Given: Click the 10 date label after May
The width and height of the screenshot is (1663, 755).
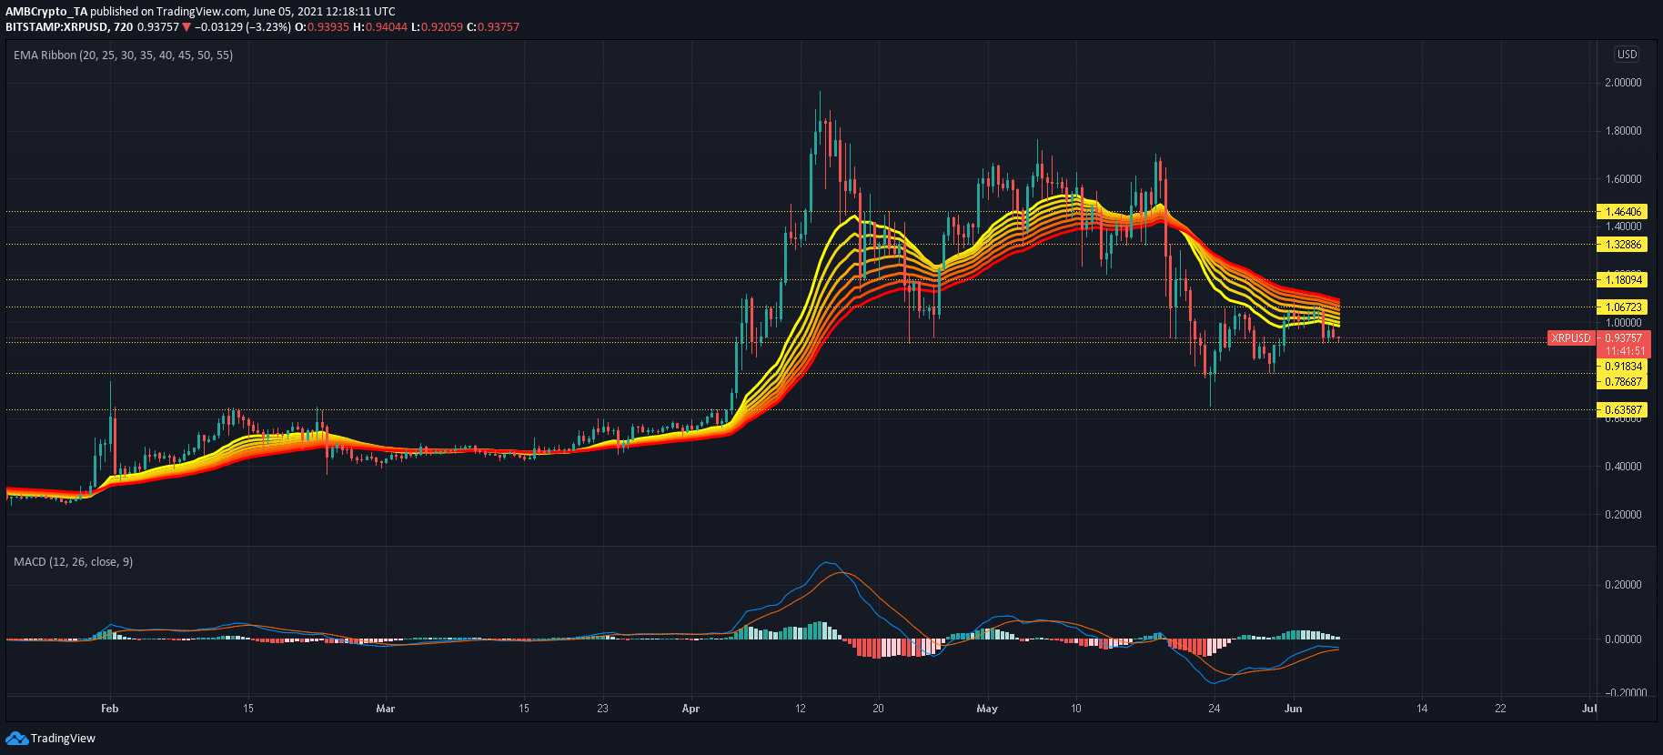Looking at the screenshot, I should pos(1075,708).
